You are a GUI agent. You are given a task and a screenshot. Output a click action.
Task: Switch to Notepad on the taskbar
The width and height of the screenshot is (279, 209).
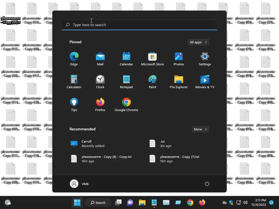coord(154,202)
